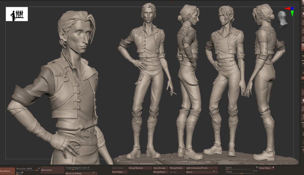Viewport: 304px width, 175px height.
Task: Click MergeVisible
Action: [x=177, y=168]
